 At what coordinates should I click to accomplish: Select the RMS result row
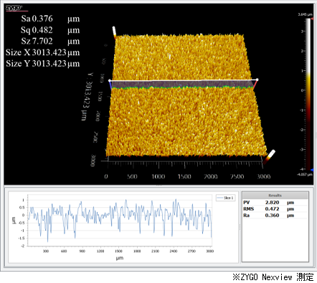pyautogui.click(x=275, y=208)
